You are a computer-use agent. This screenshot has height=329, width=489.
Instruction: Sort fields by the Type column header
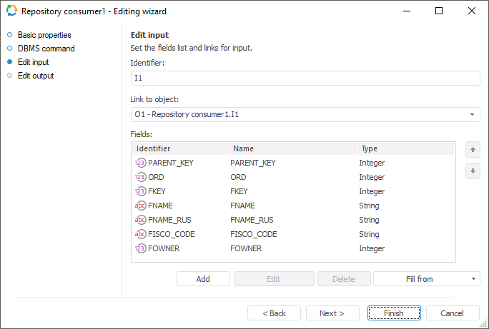405,148
